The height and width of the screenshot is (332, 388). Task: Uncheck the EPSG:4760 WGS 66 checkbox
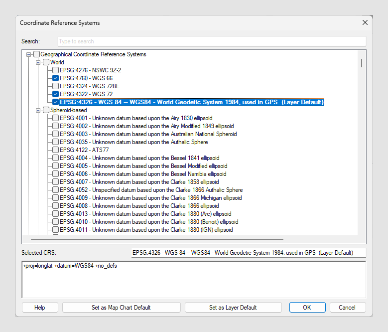click(x=55, y=78)
